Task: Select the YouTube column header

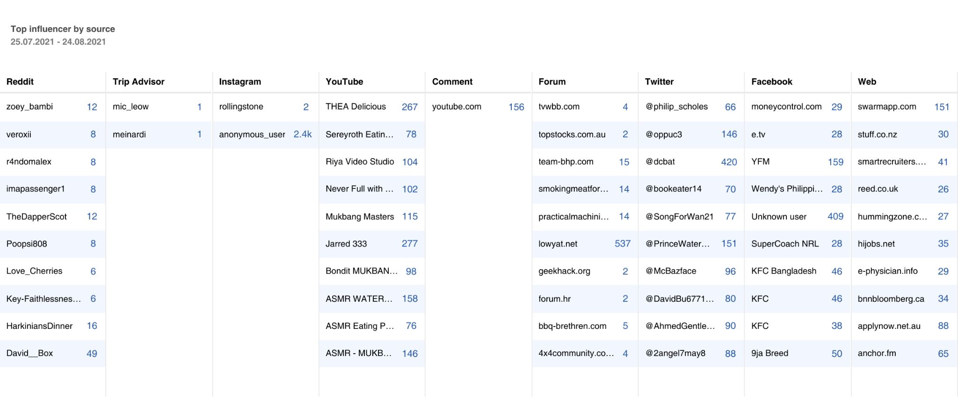Action: 344,81
